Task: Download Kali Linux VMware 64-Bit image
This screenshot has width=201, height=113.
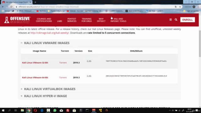Action: pos(35,78)
